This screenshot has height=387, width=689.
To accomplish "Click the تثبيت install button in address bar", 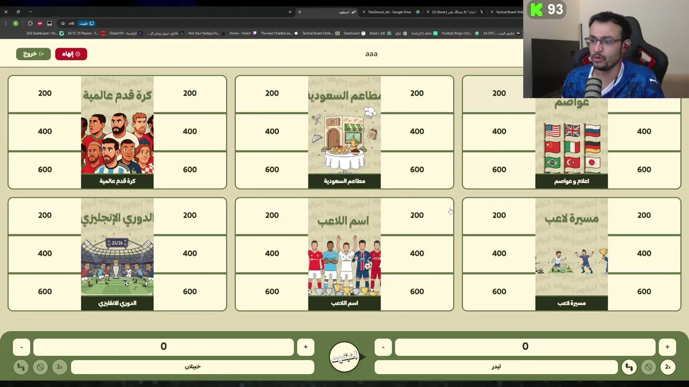I will (87, 24).
